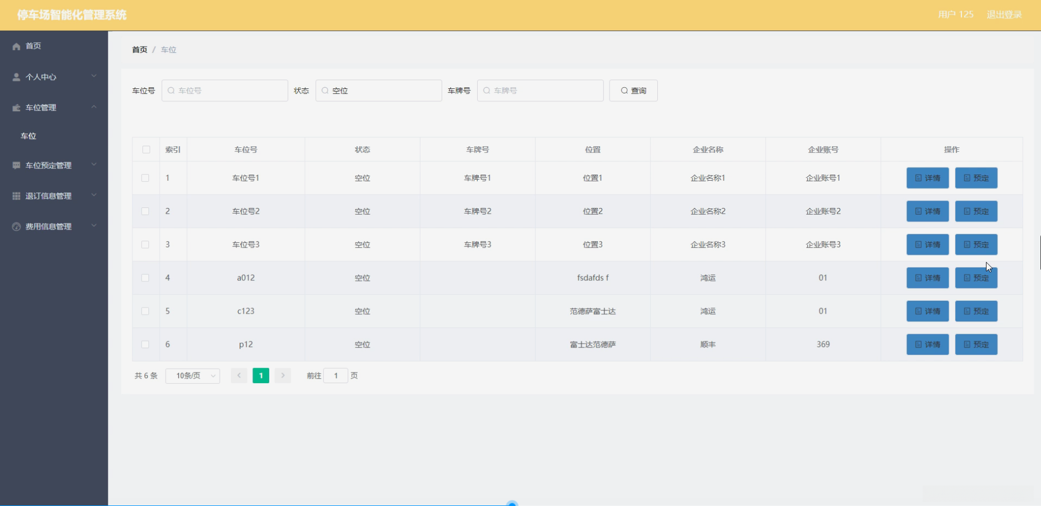View 详情 for 车位号3
1041x506 pixels.
pyautogui.click(x=928, y=245)
